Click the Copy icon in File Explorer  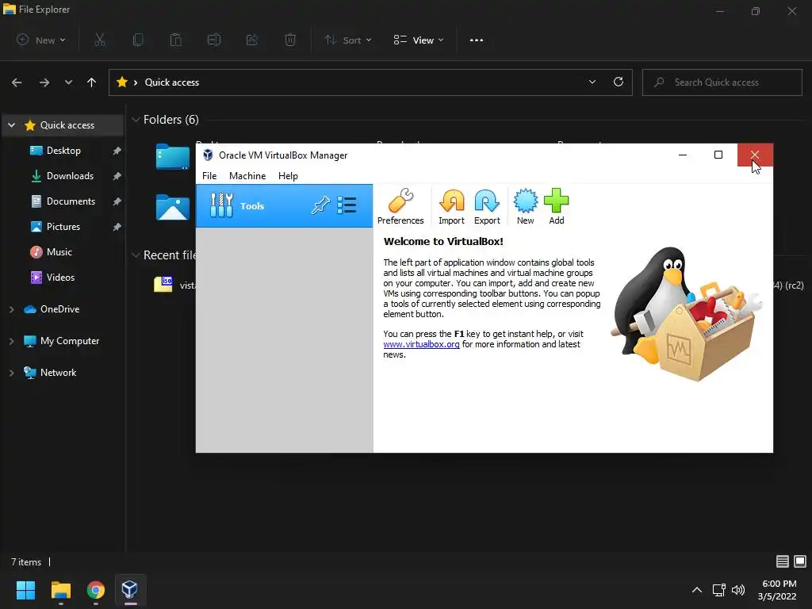point(138,40)
